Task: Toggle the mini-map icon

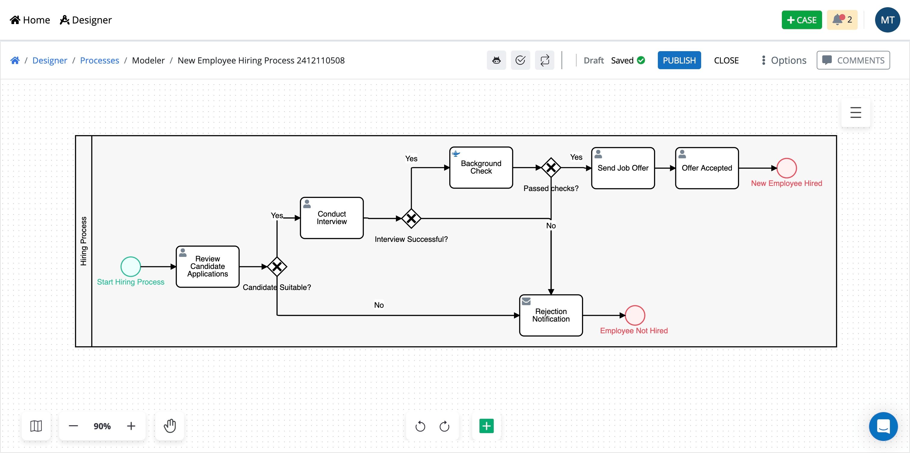Action: (36, 426)
